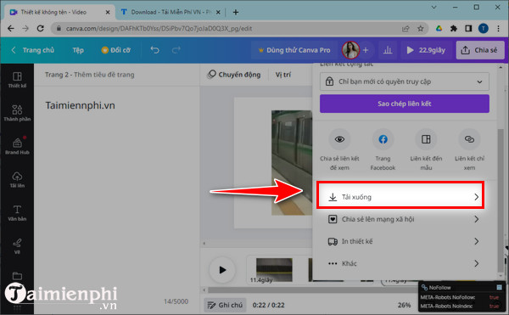
Task: Click the 26% zoom level
Action: (404, 305)
